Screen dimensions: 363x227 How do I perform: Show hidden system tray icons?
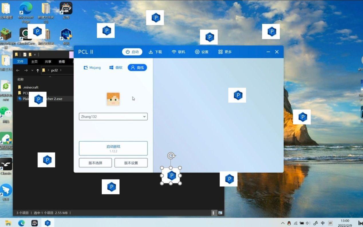coord(283,223)
